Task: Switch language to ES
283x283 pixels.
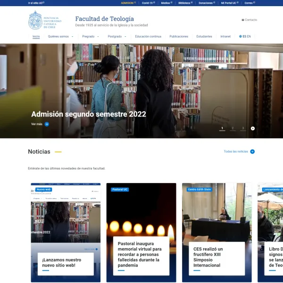Action: click(x=244, y=36)
